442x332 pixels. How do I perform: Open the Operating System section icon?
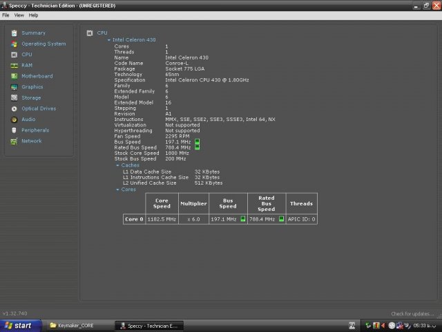[x=14, y=44]
